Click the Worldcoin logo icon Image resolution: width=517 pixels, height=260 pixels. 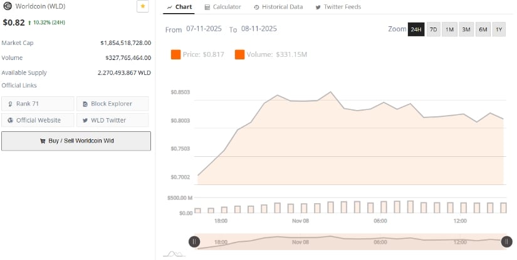(8, 6)
